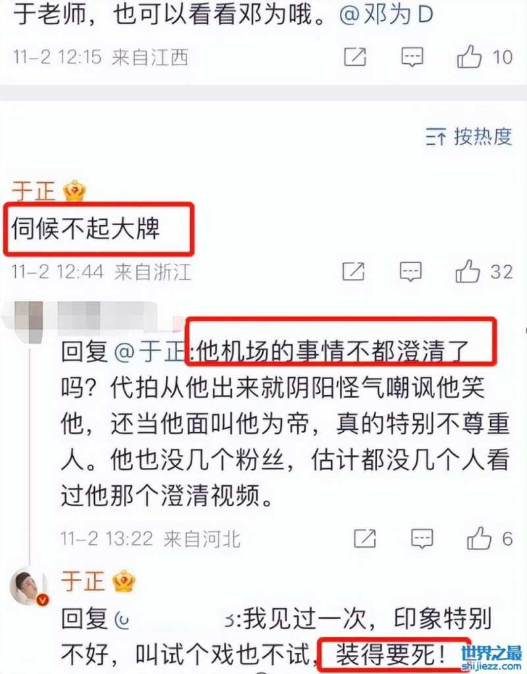Open the @邓为D mention link

coord(386,14)
